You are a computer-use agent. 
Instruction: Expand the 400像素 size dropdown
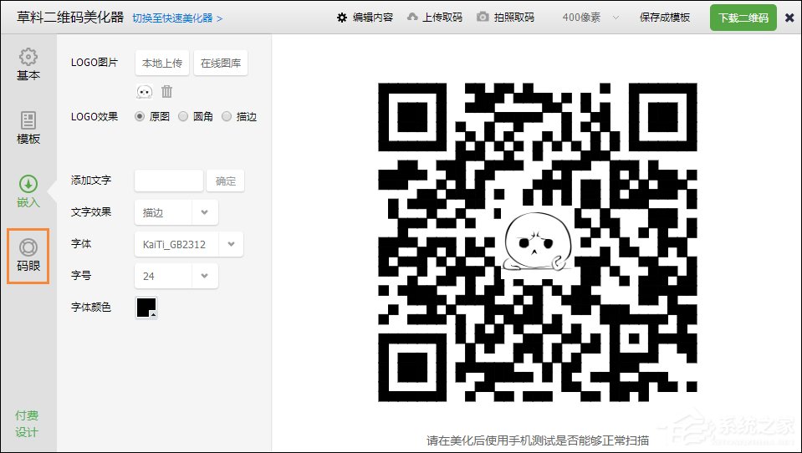pyautogui.click(x=590, y=18)
